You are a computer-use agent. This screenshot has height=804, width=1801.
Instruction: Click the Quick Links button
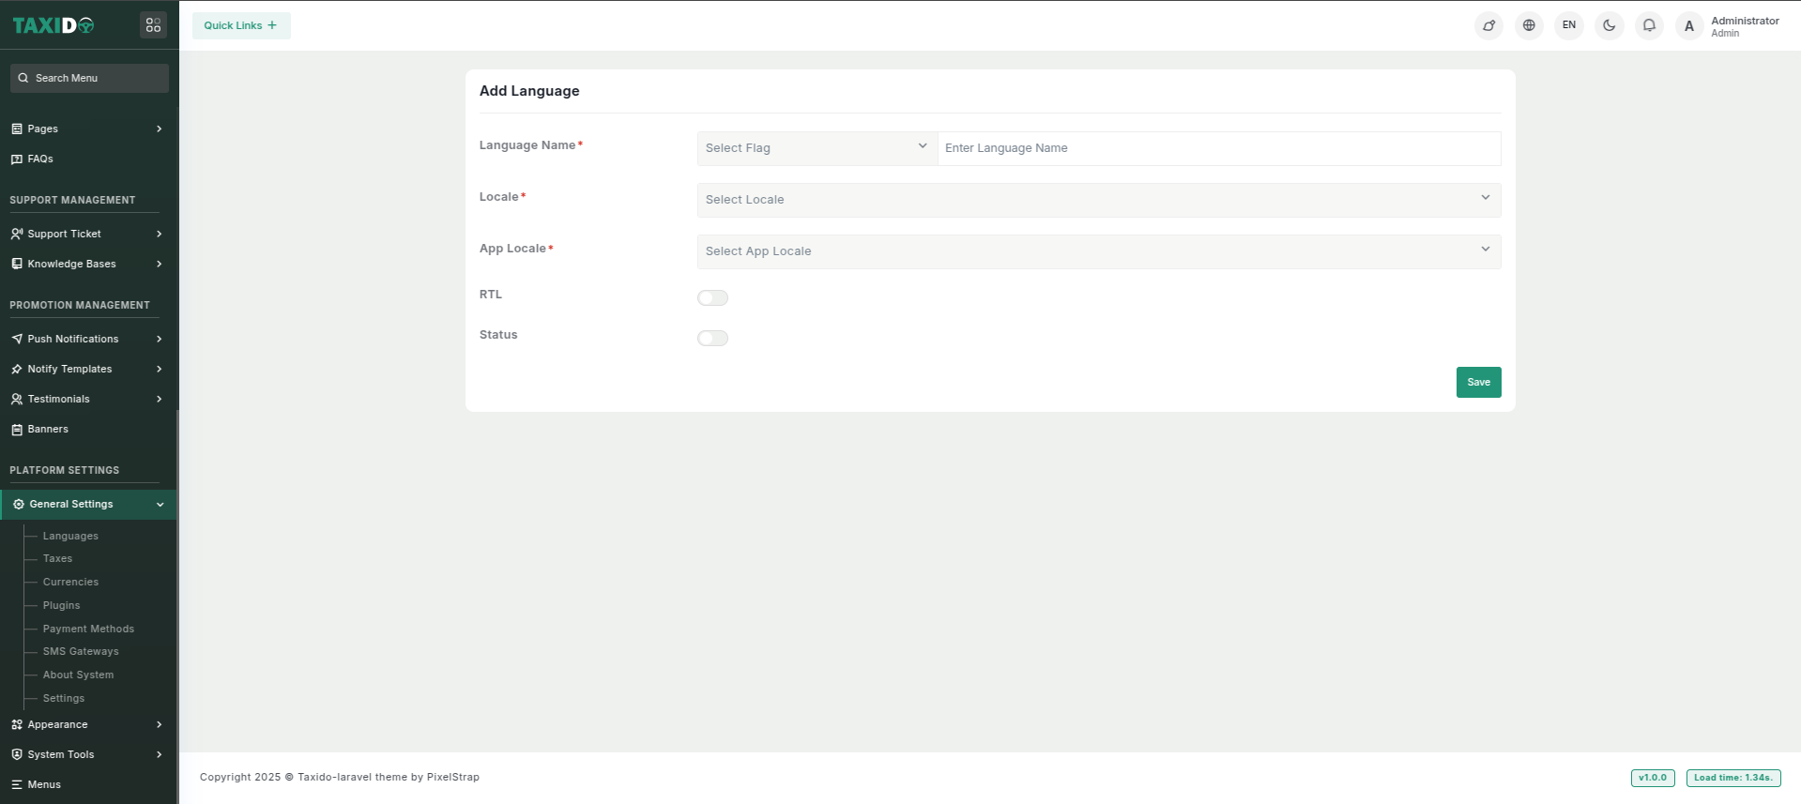(241, 26)
